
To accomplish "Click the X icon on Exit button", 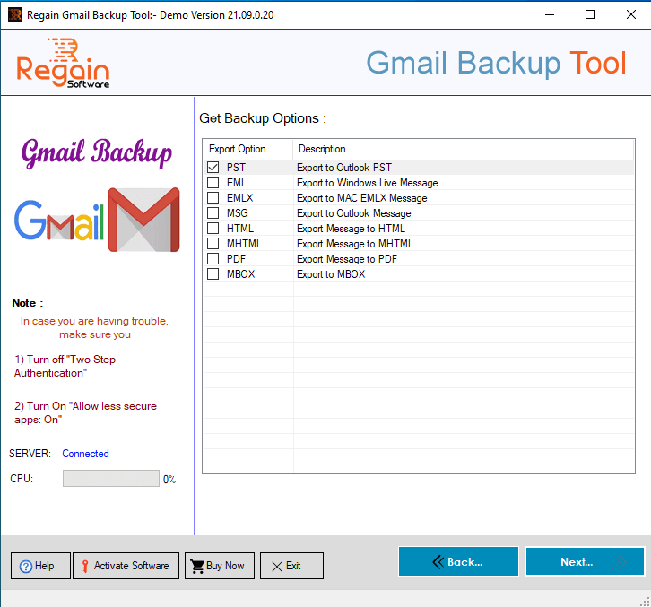I will (x=277, y=567).
